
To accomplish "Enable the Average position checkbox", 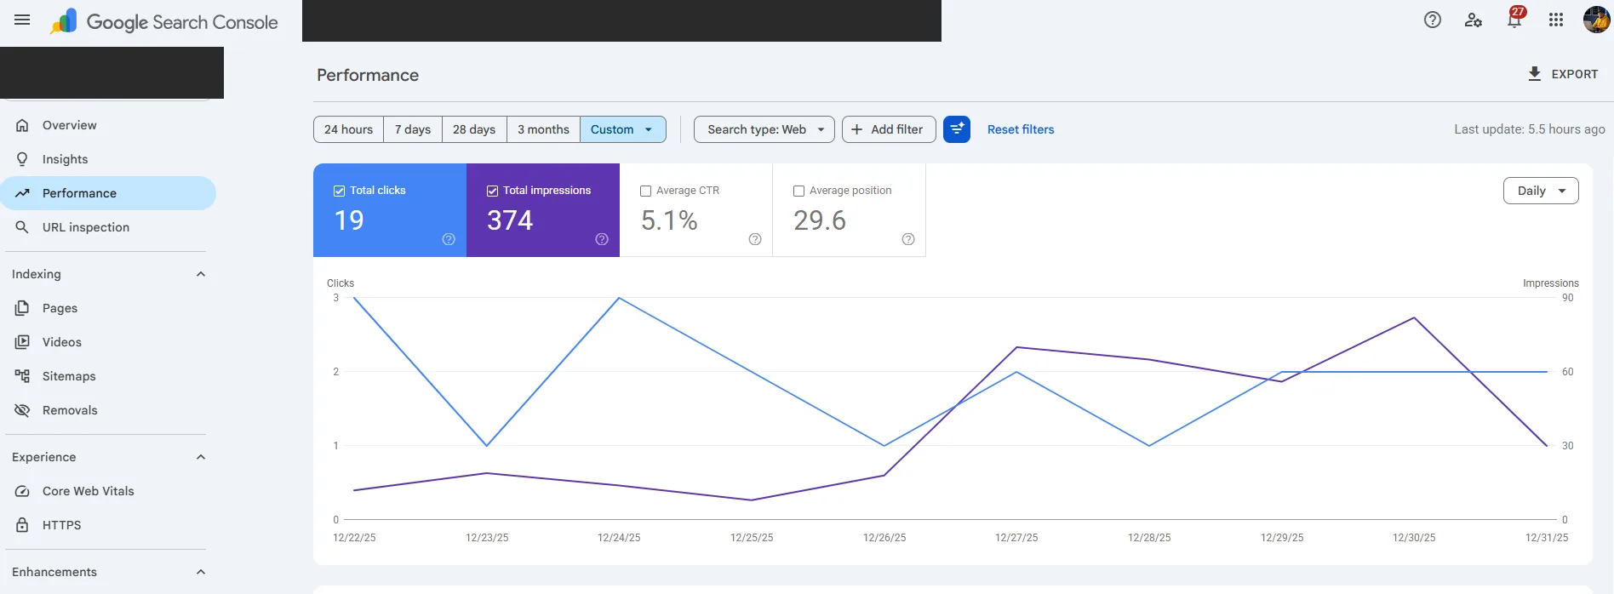I will 798,191.
